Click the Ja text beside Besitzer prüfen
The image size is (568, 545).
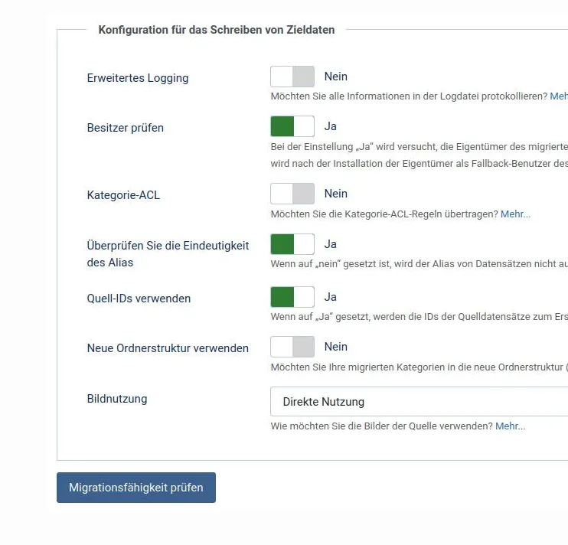tap(331, 126)
